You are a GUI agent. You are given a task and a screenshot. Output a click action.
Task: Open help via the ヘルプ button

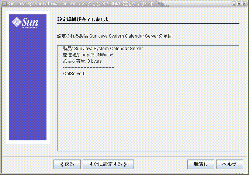coord(229,164)
